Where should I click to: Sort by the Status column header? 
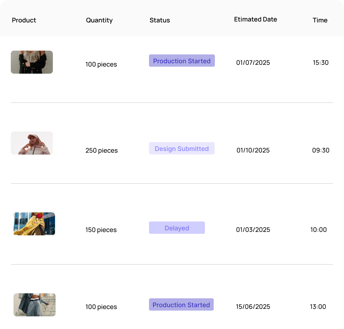[x=160, y=20]
